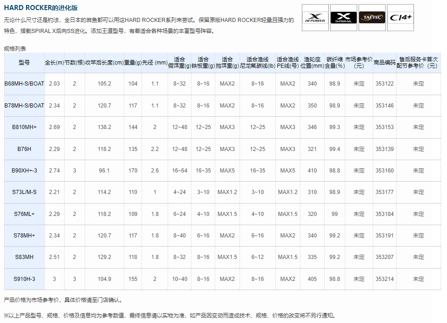Image resolution: width=447 pixels, height=323 pixels.
Task: Click the CI4+ technology icon
Action: coord(401,17)
